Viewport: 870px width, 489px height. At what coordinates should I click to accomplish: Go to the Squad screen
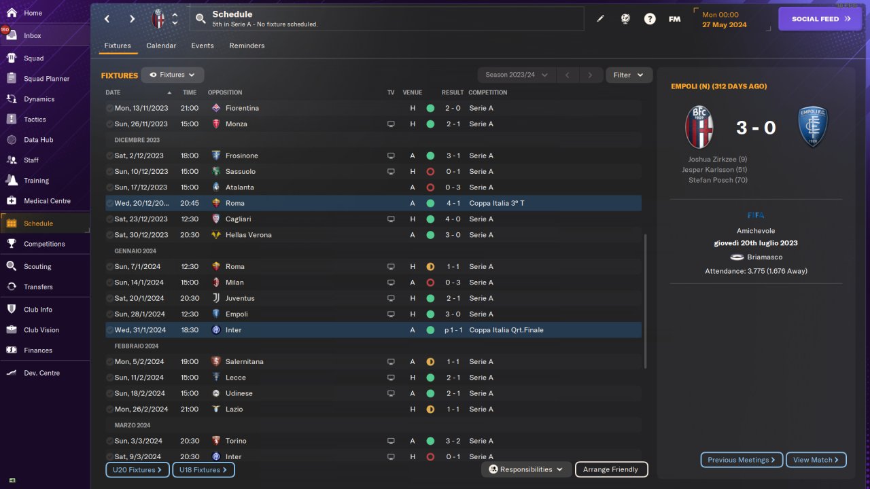point(45,58)
